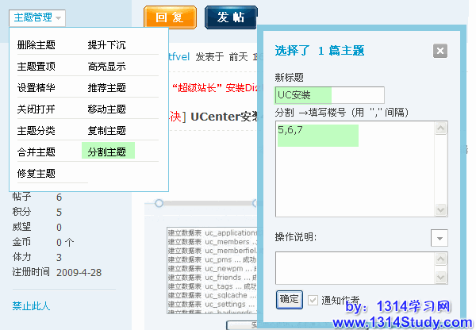Select 主题置顶 in the management menu
Screen dimensions: 476x330
tap(36, 67)
